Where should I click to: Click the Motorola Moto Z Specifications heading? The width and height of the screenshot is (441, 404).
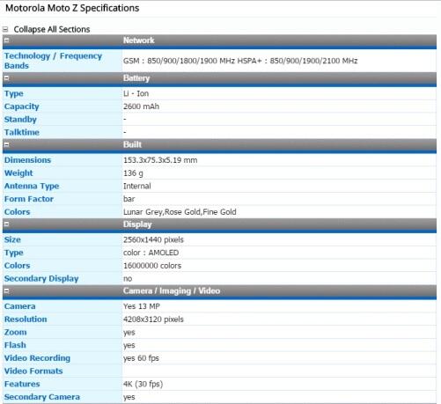click(x=72, y=8)
